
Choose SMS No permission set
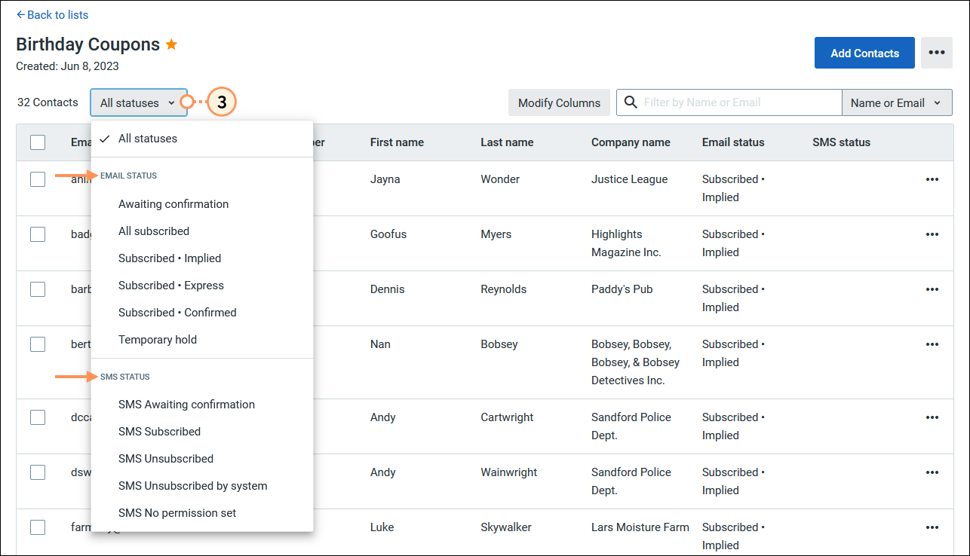[202, 513]
